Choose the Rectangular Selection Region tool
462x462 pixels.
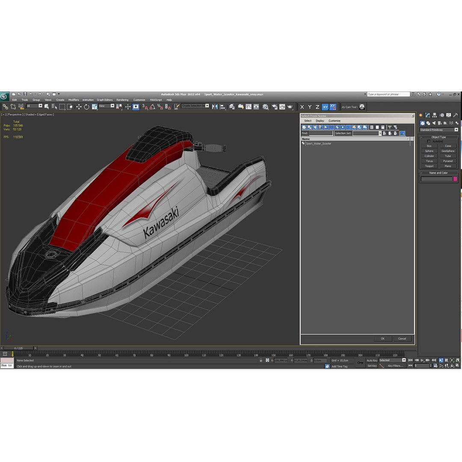pyautogui.click(x=62, y=107)
